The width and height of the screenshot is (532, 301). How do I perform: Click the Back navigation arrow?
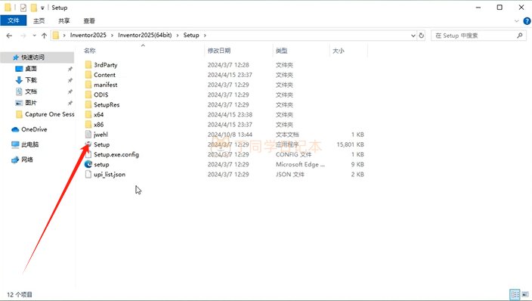pos(9,36)
